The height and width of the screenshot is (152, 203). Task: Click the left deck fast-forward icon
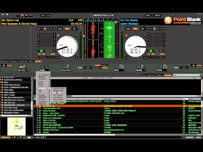(51, 29)
